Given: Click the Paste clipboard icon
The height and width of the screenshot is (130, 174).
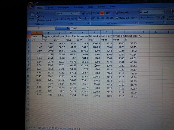Looking at the screenshot, I should (x=32, y=14).
